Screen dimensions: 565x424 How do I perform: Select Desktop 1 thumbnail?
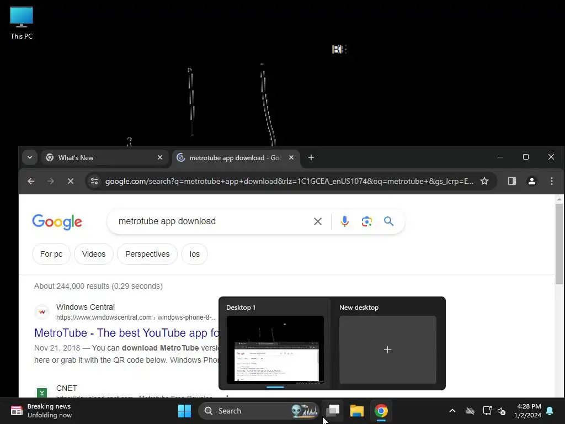[275, 349]
